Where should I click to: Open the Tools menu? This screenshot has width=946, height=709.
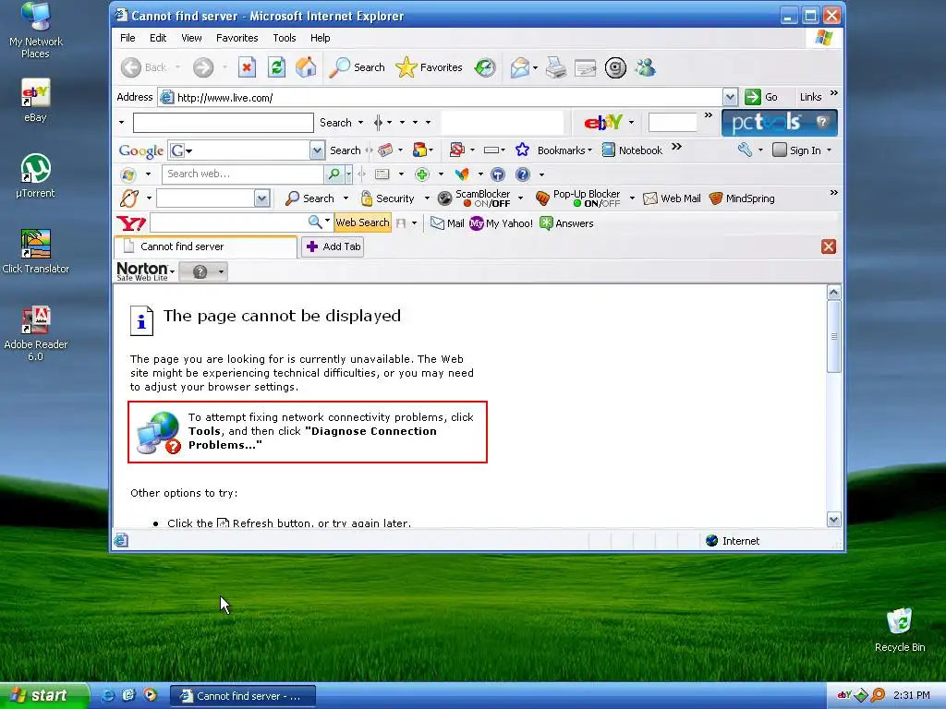285,38
